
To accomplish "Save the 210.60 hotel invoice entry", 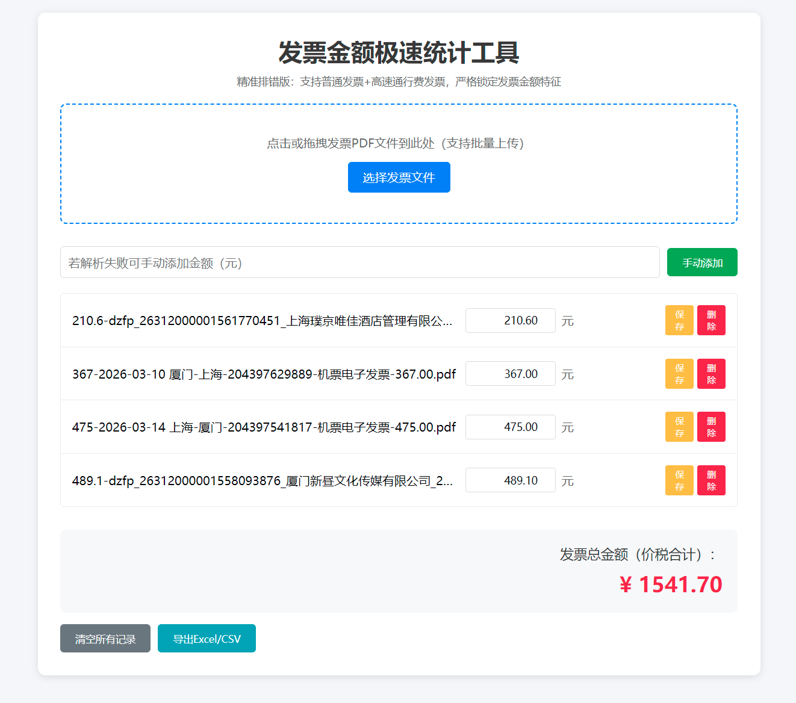I will click(679, 320).
